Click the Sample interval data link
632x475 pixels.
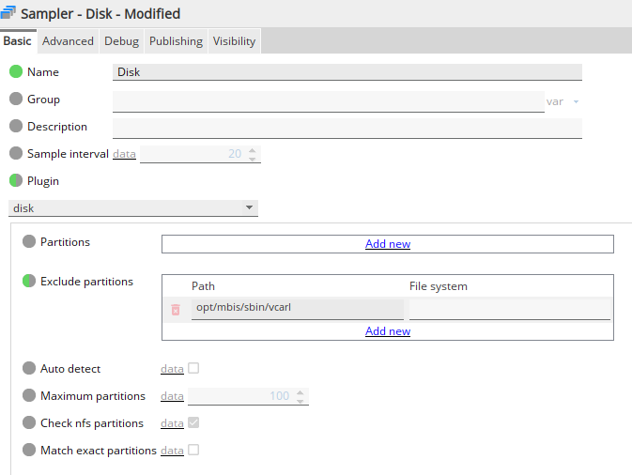point(124,154)
